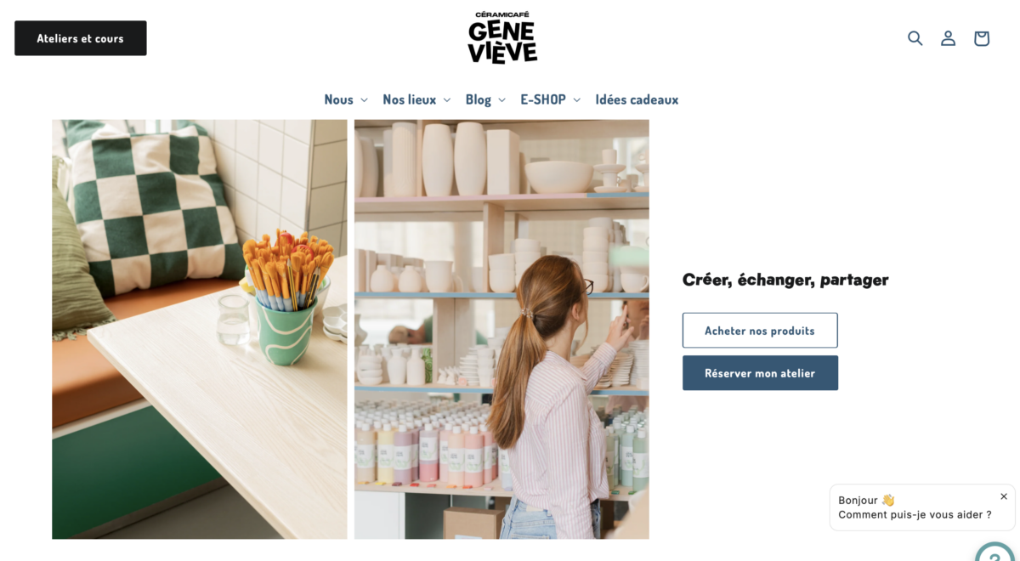Click the Ateliers et cours button
The image size is (1020, 561).
point(81,38)
